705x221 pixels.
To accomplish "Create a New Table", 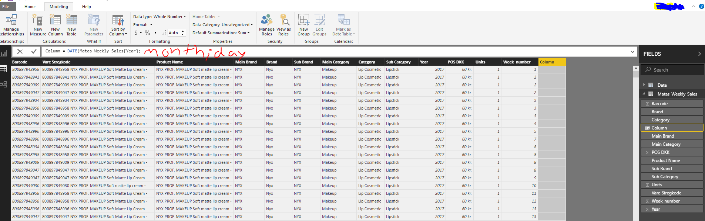I will click(71, 25).
